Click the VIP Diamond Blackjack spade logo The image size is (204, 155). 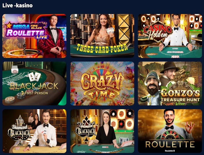coord(20,130)
